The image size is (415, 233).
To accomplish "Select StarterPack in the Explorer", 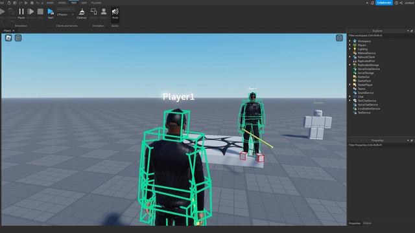I will tap(364, 81).
